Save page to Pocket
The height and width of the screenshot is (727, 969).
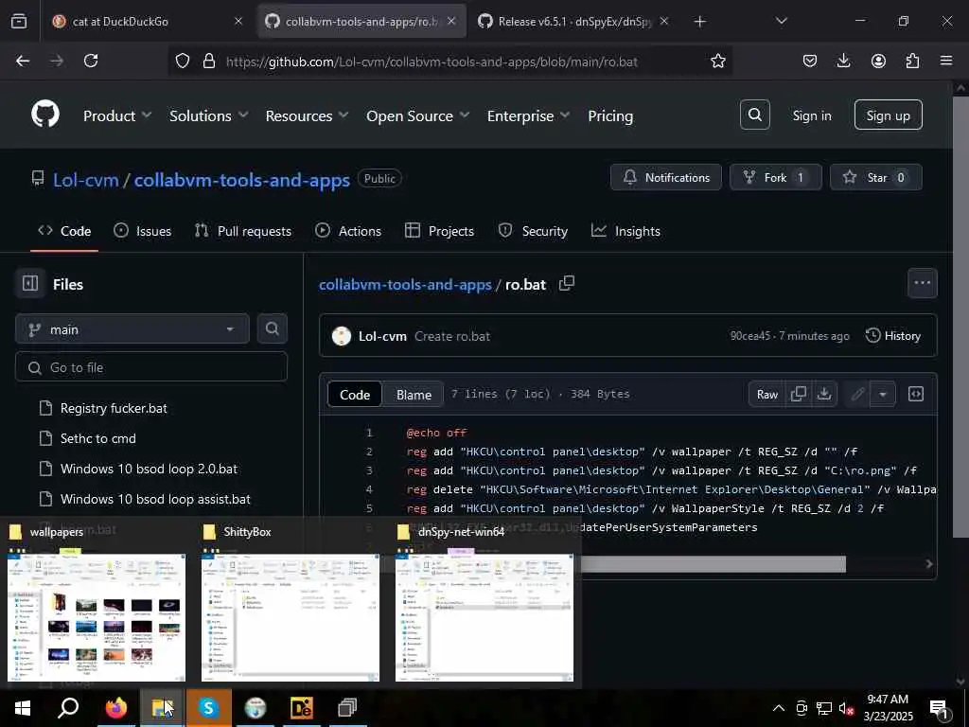[x=810, y=61]
